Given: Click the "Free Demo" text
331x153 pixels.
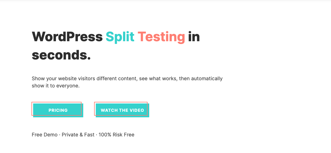Looking at the screenshot, I should point(45,135).
